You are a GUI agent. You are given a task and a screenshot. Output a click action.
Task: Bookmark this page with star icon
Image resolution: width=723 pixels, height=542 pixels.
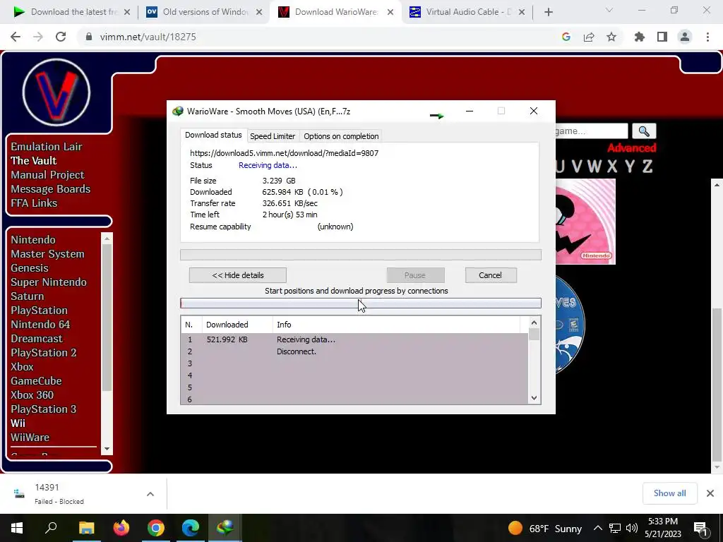pyautogui.click(x=611, y=37)
